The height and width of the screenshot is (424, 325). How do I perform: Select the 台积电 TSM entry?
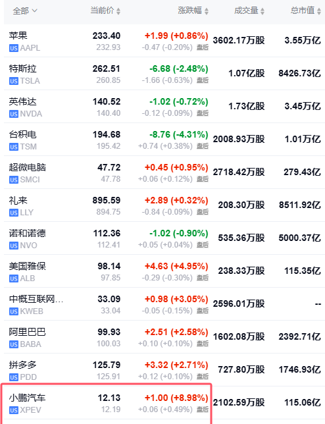[x=164, y=140]
